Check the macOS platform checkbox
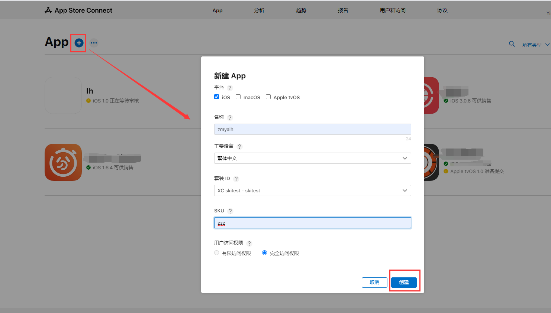Image resolution: width=551 pixels, height=313 pixels. (x=238, y=97)
